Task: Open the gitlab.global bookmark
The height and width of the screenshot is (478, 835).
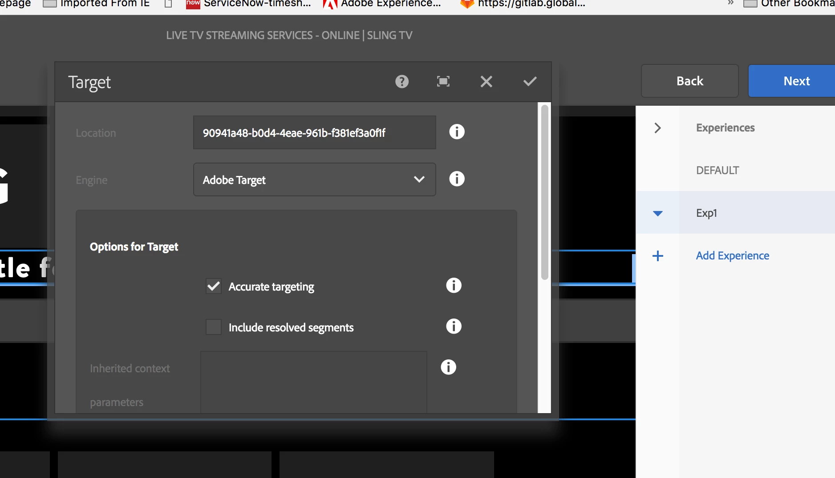Action: pos(523,4)
